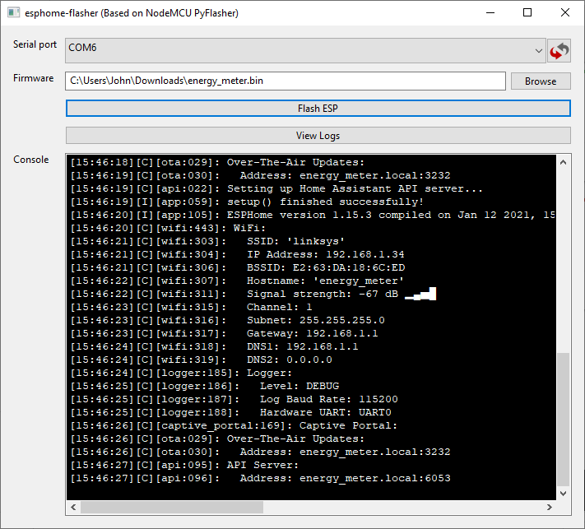Click the "Gateway: 192.168.1.1" log line

225,333
